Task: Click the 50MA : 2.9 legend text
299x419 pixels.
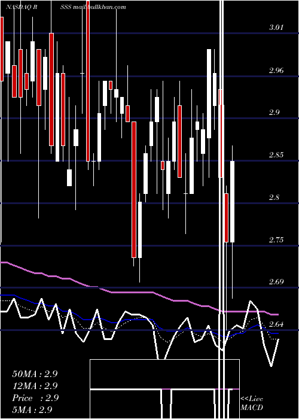Action: 35,374
